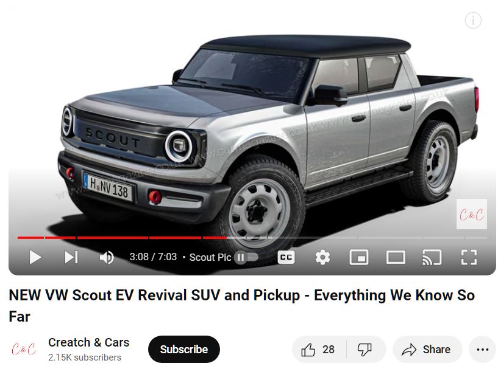Open the more actions menu
This screenshot has width=498, height=366.
(482, 350)
